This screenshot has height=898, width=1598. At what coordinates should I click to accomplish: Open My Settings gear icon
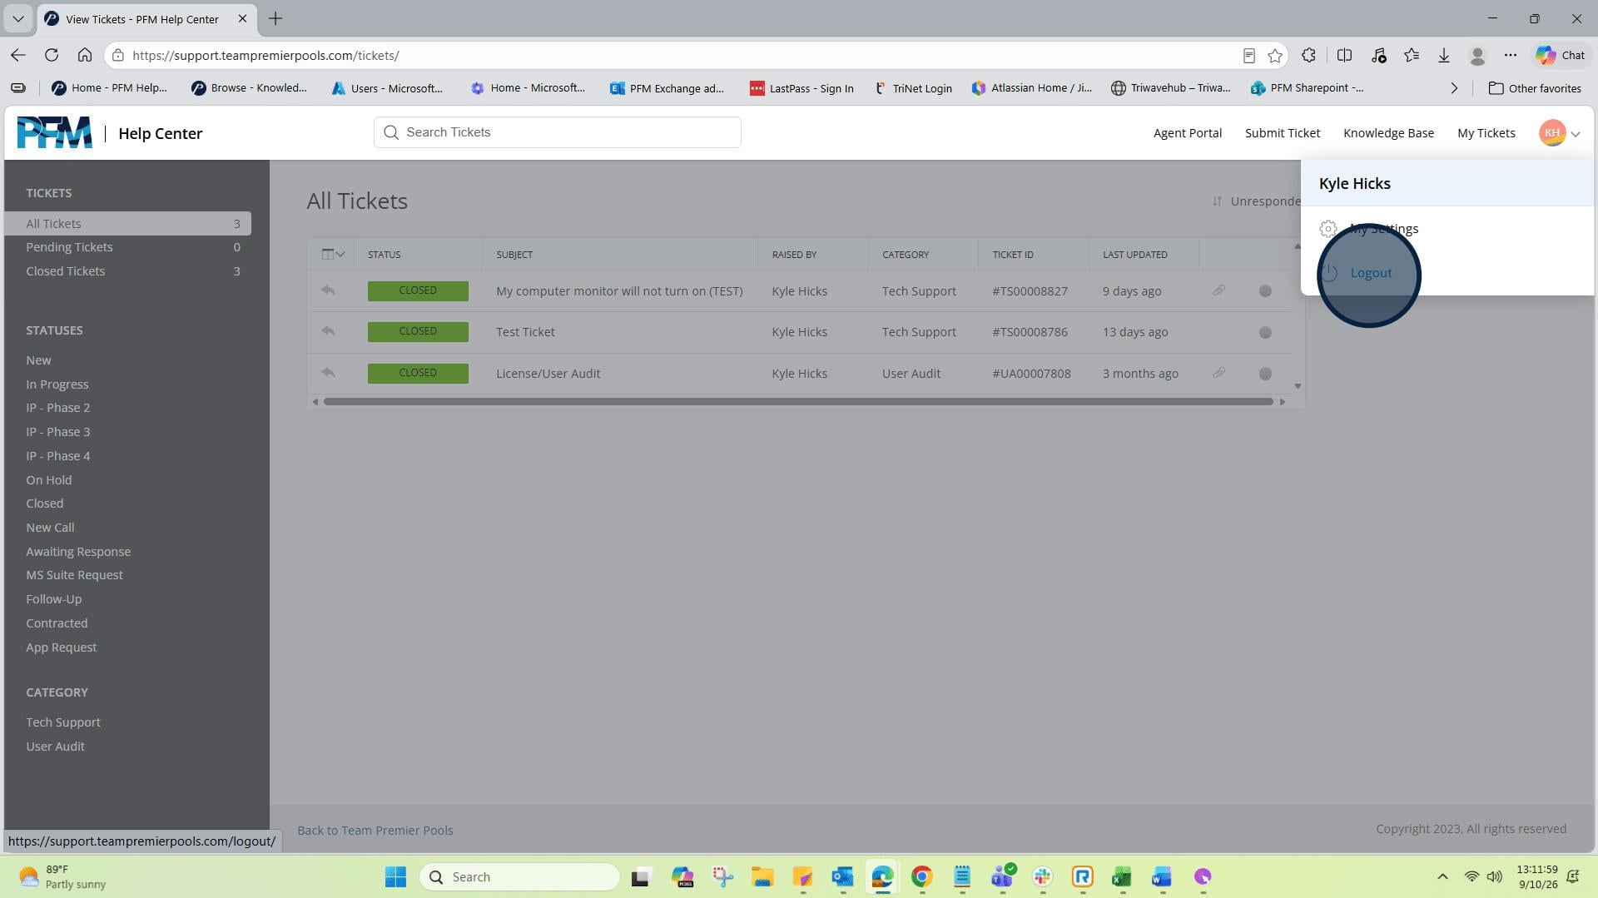point(1328,229)
